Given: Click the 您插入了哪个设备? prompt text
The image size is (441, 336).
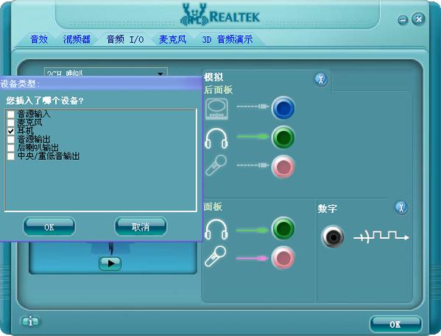Looking at the screenshot, I should (x=45, y=100).
